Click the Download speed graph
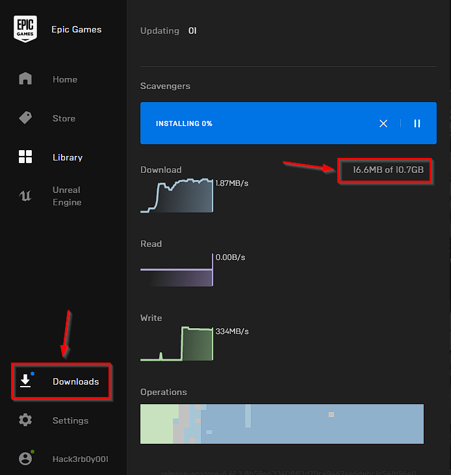 point(177,196)
